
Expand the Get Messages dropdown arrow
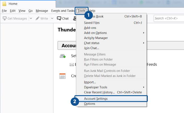31,18
